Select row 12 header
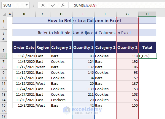Image resolution: width=165 pixels, height=119 pixels. click(x=4, y=89)
